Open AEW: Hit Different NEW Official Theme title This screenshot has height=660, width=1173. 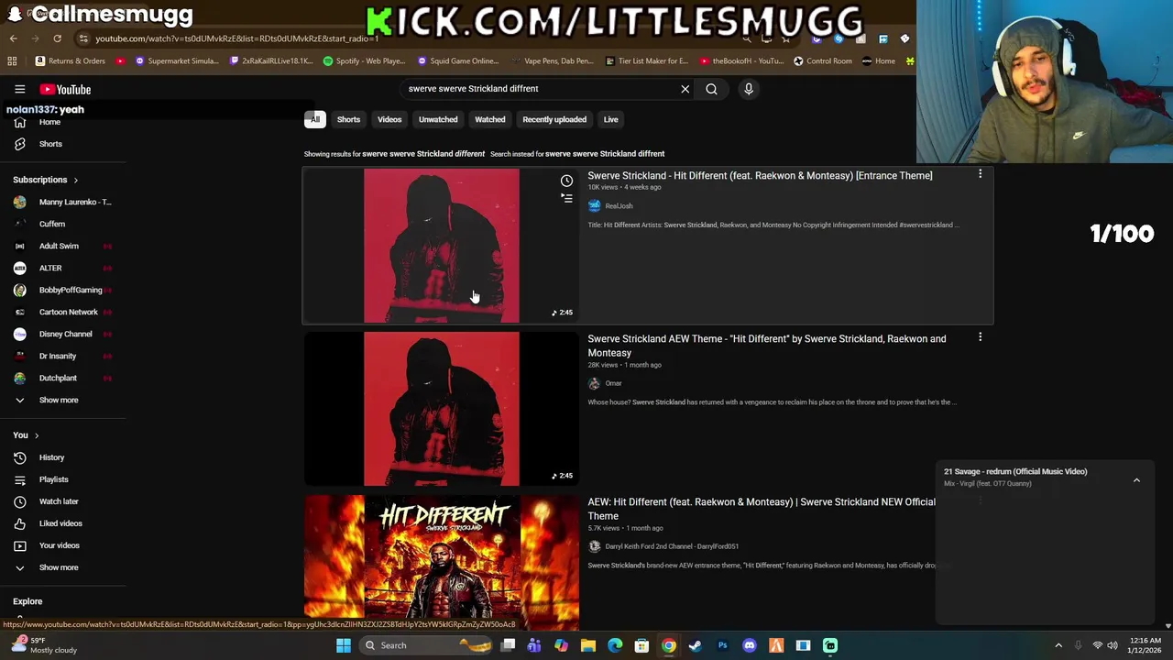[x=762, y=509]
